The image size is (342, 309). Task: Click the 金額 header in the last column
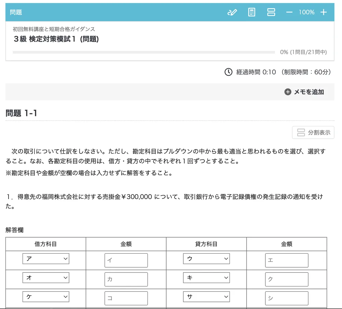point(286,244)
